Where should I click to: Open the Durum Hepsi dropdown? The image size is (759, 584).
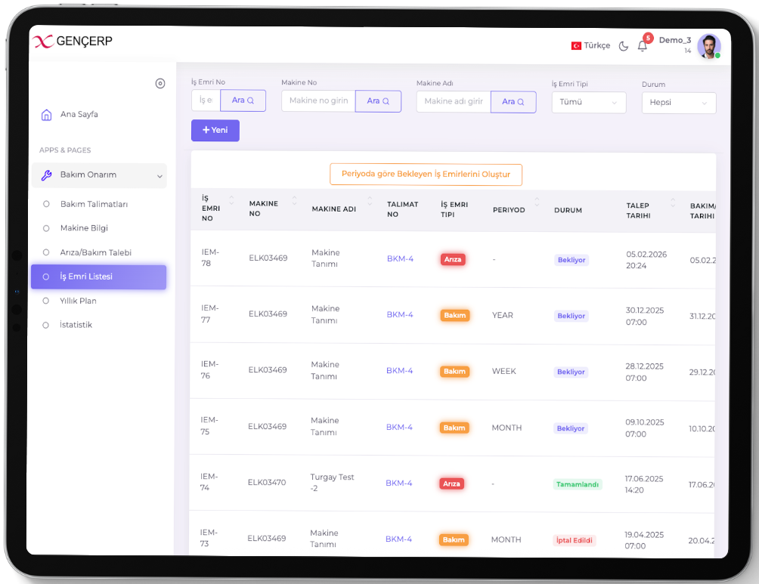(x=678, y=103)
